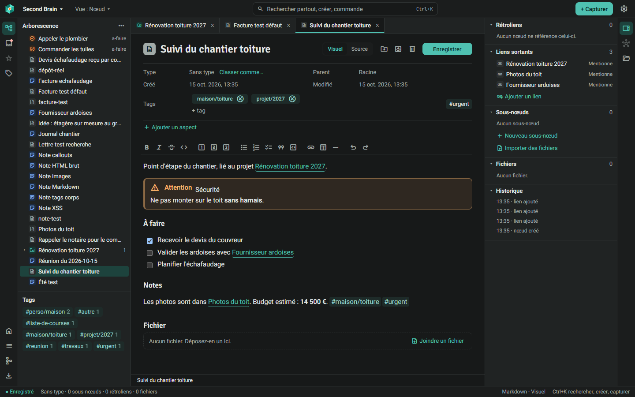The height and width of the screenshot is (397, 635).
Task: Open the settings gear icon
Action: click(x=624, y=9)
